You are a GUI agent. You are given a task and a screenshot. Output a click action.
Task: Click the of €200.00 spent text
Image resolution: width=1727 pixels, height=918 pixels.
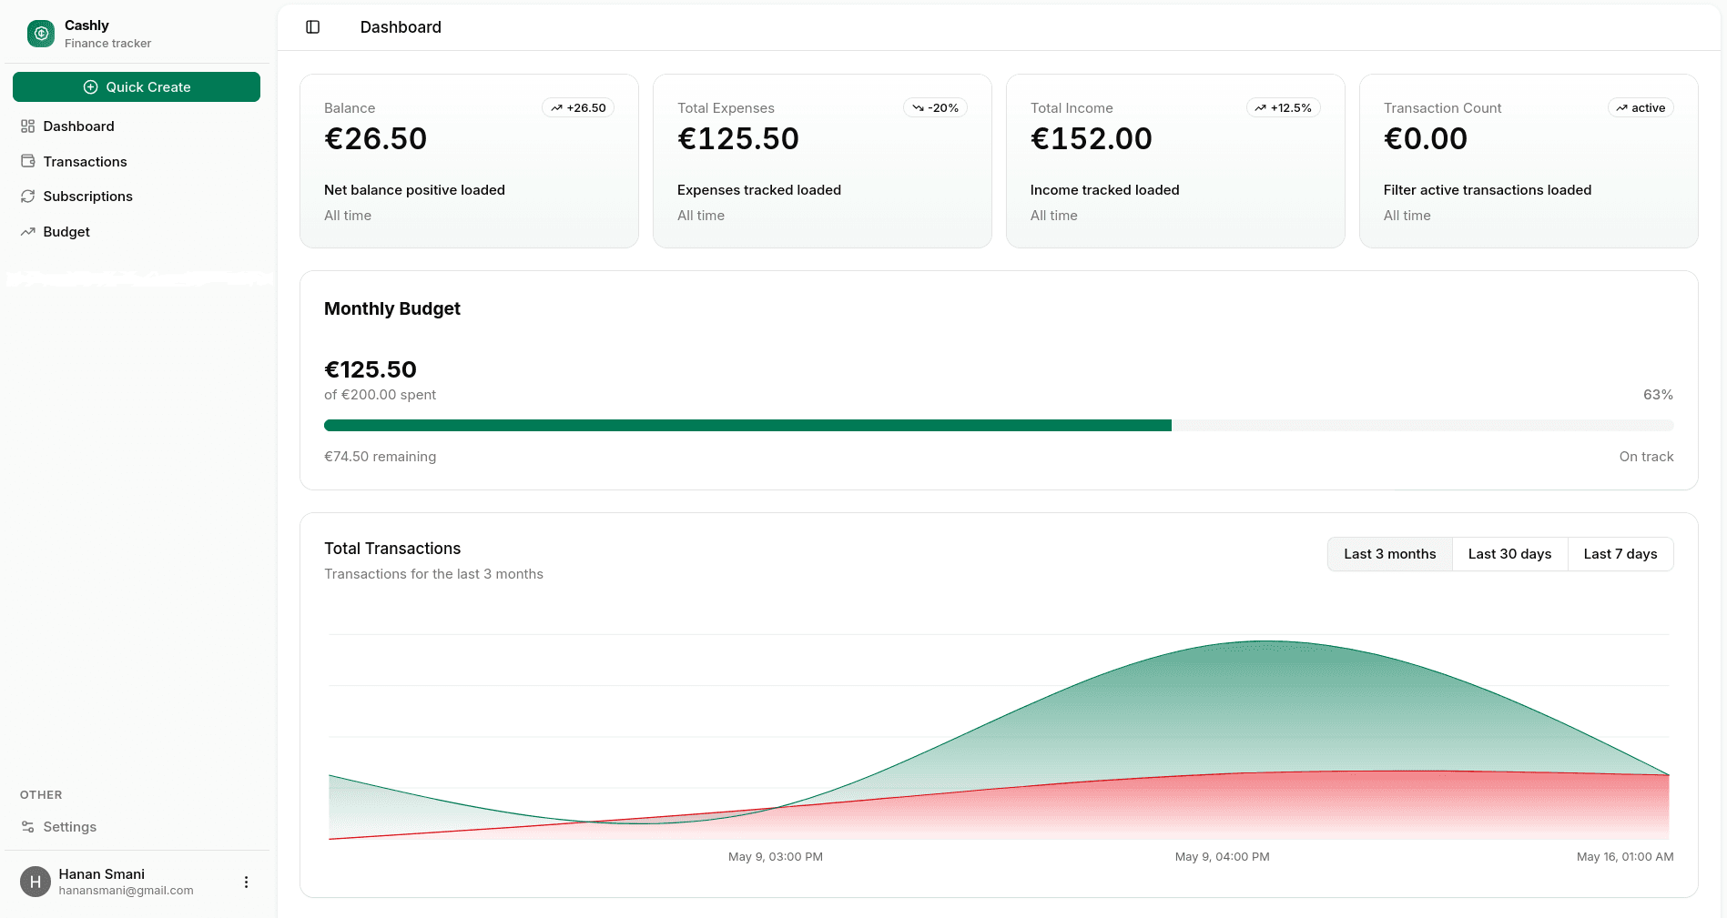380,395
